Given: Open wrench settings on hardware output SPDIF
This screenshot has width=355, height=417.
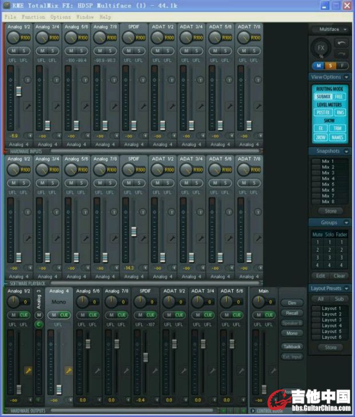Looking at the screenshot, I should [x=155, y=370].
